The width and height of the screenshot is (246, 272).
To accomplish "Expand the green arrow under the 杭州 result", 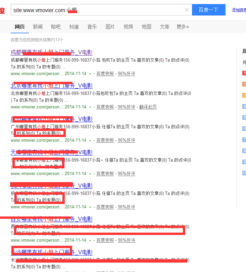I will [x=90, y=207].
